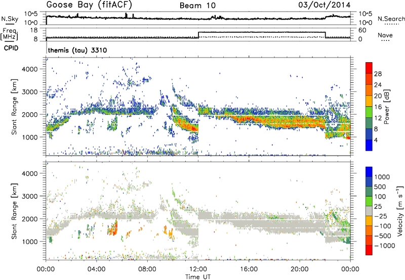Click the red top segment of Power color bar
Image resolution: width=405 pixels, height=280 pixels.
click(x=369, y=68)
